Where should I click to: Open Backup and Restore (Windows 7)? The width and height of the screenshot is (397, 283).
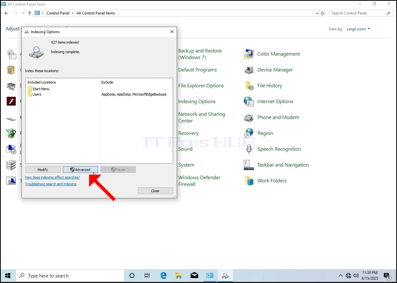200,54
